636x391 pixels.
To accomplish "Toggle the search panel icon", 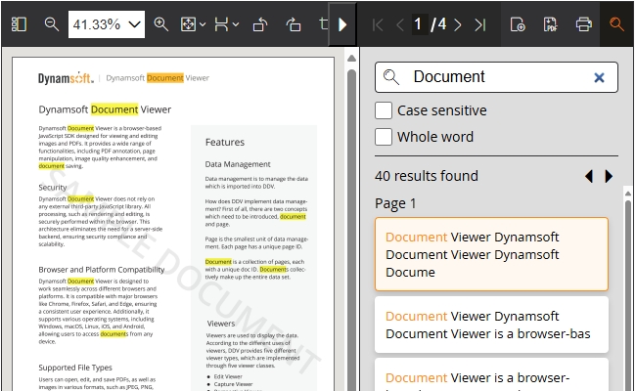I will click(616, 24).
